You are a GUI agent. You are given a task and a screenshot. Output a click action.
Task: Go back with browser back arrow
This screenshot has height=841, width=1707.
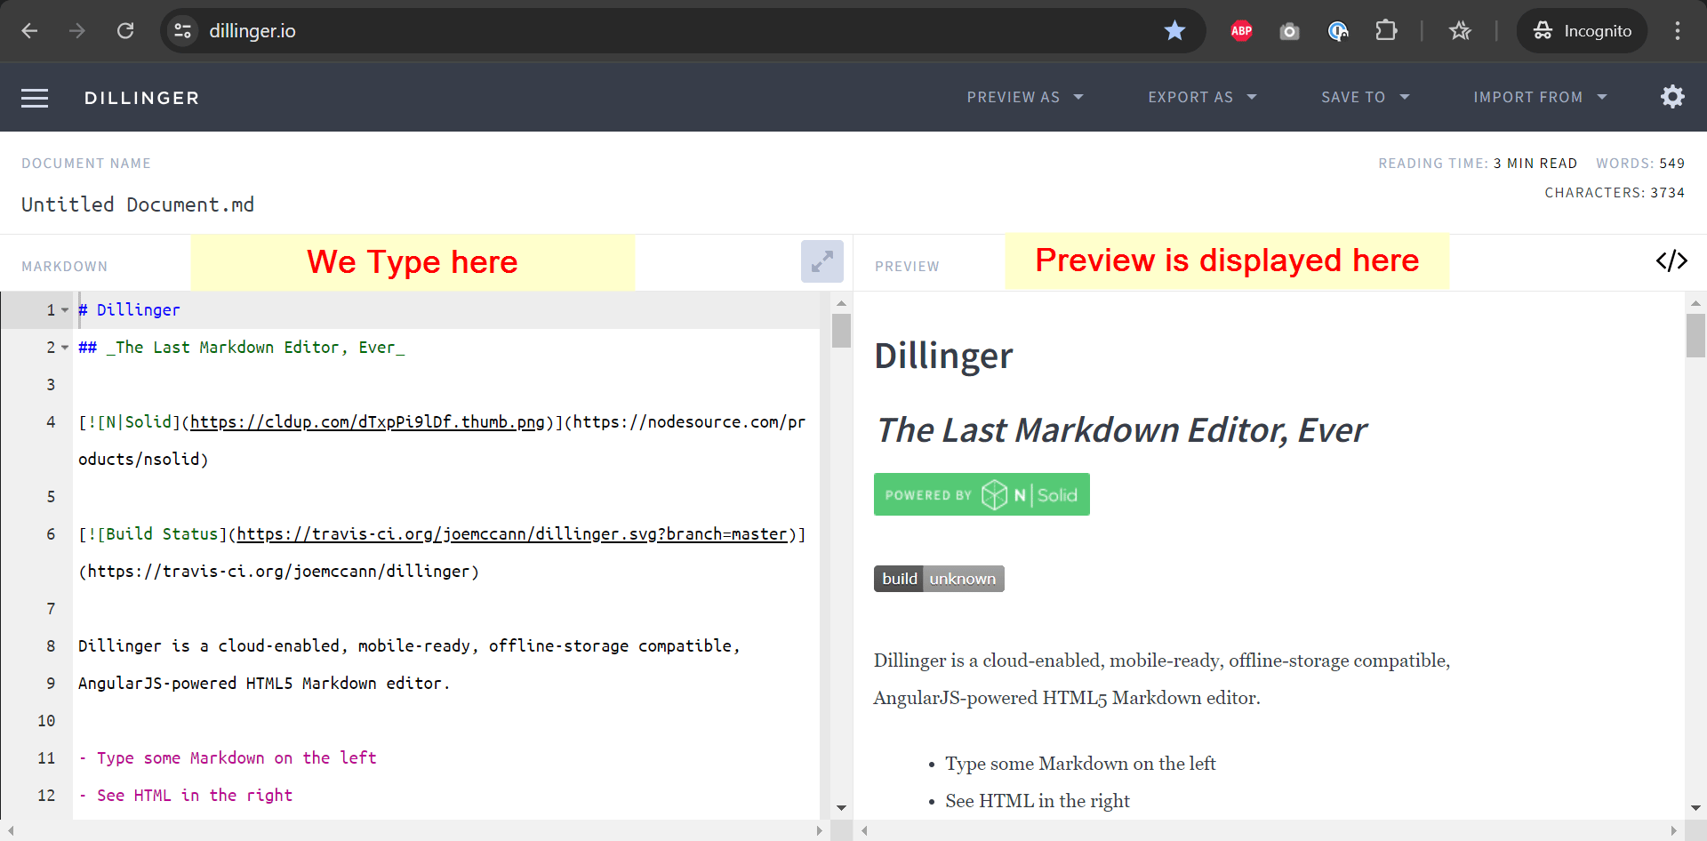click(x=29, y=31)
